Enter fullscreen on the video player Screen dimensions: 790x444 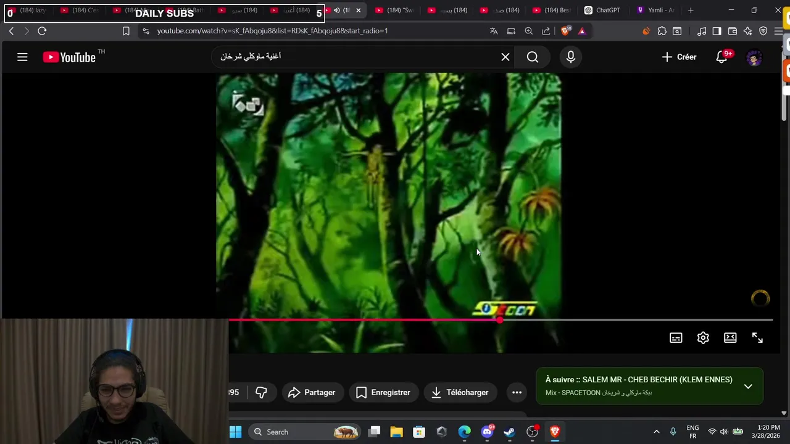(x=757, y=338)
